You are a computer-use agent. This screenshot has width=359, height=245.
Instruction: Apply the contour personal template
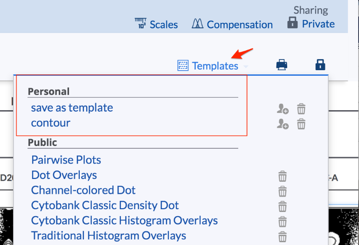(51, 123)
